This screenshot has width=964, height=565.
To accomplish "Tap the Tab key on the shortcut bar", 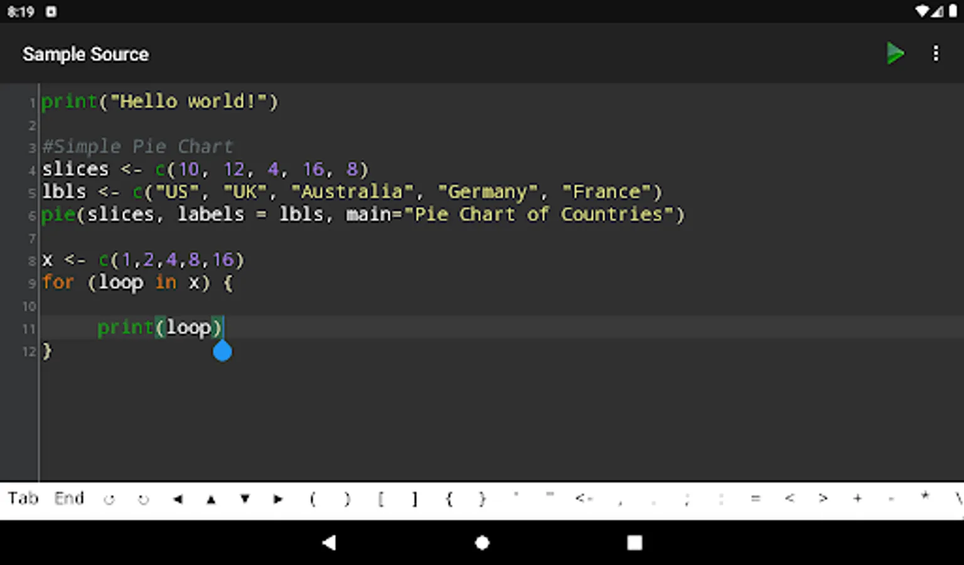I will point(23,498).
